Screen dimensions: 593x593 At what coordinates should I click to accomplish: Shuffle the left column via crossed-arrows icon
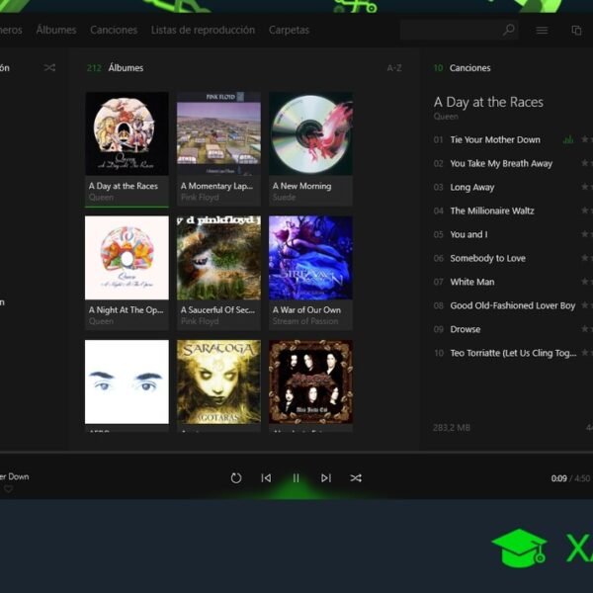point(49,67)
